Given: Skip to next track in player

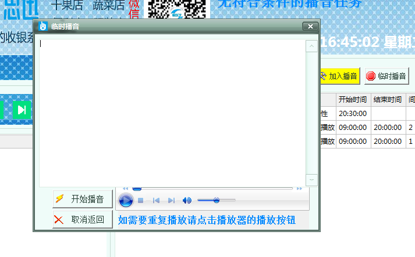Looking at the screenshot, I should (171, 201).
